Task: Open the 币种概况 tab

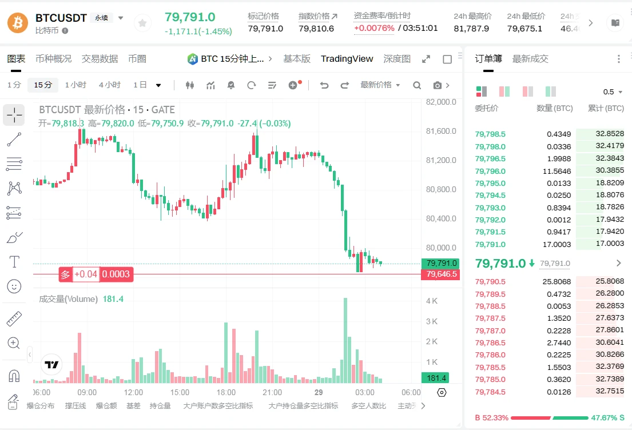Action: tap(54, 59)
